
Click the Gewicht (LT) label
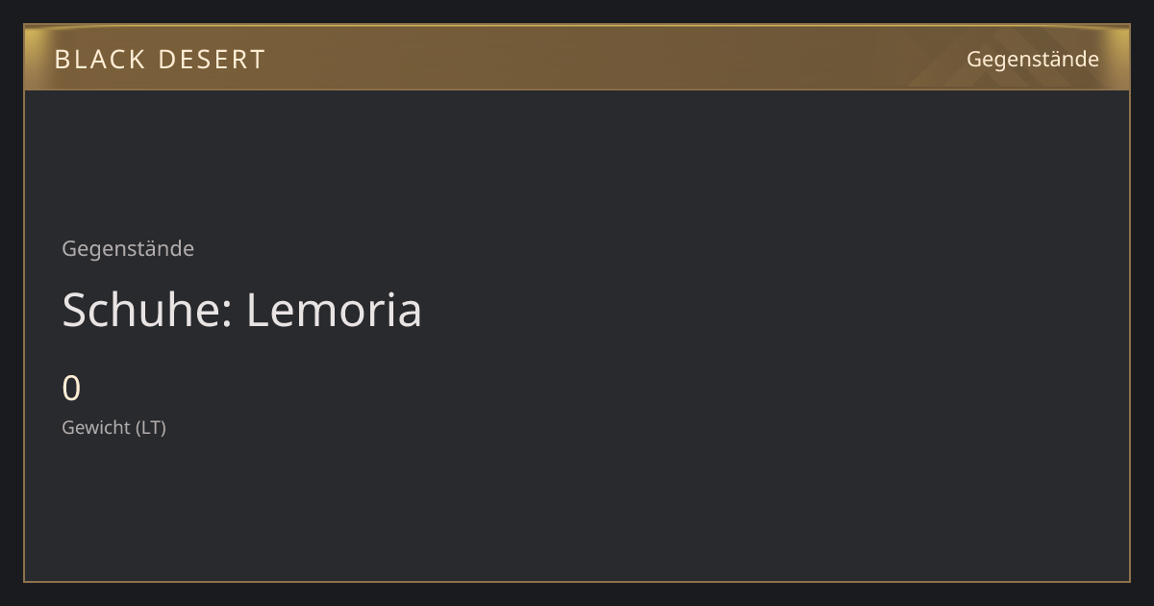tap(113, 427)
